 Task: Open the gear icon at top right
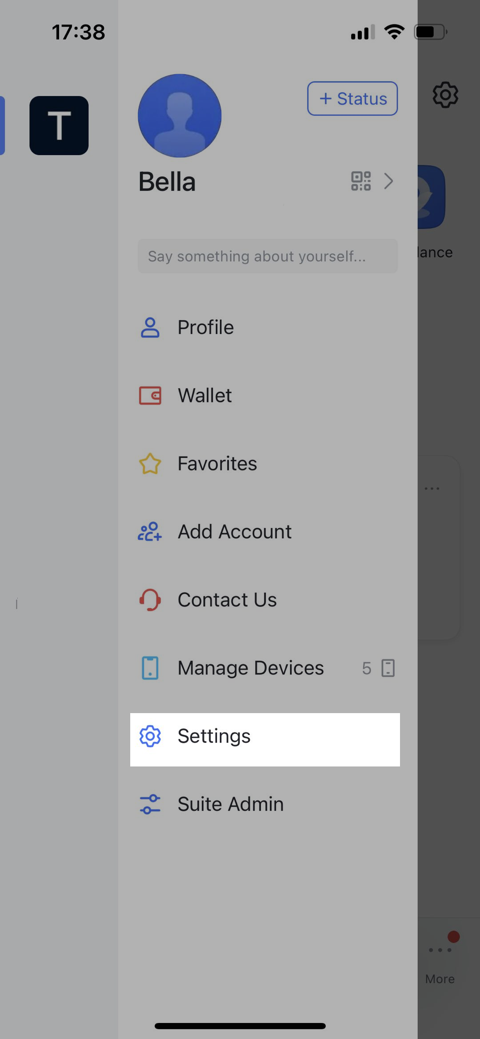tap(445, 95)
